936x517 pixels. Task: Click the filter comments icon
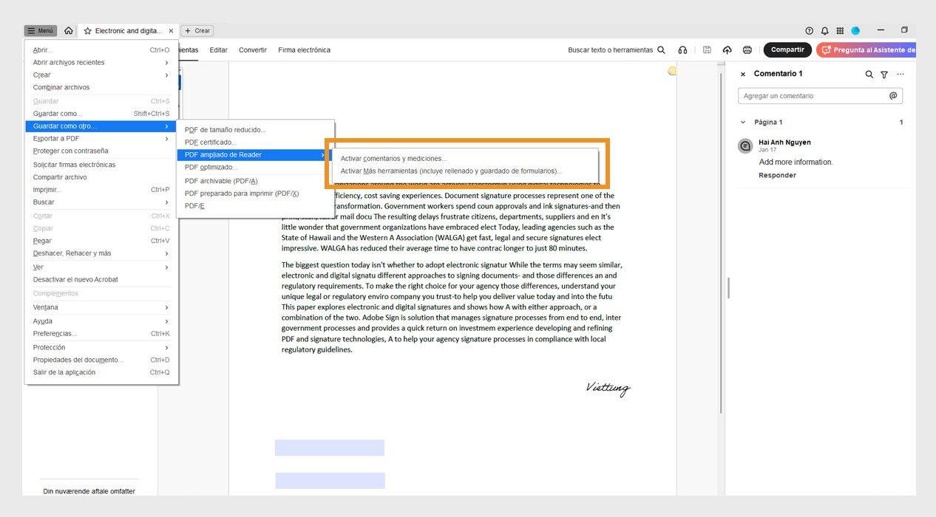point(884,74)
